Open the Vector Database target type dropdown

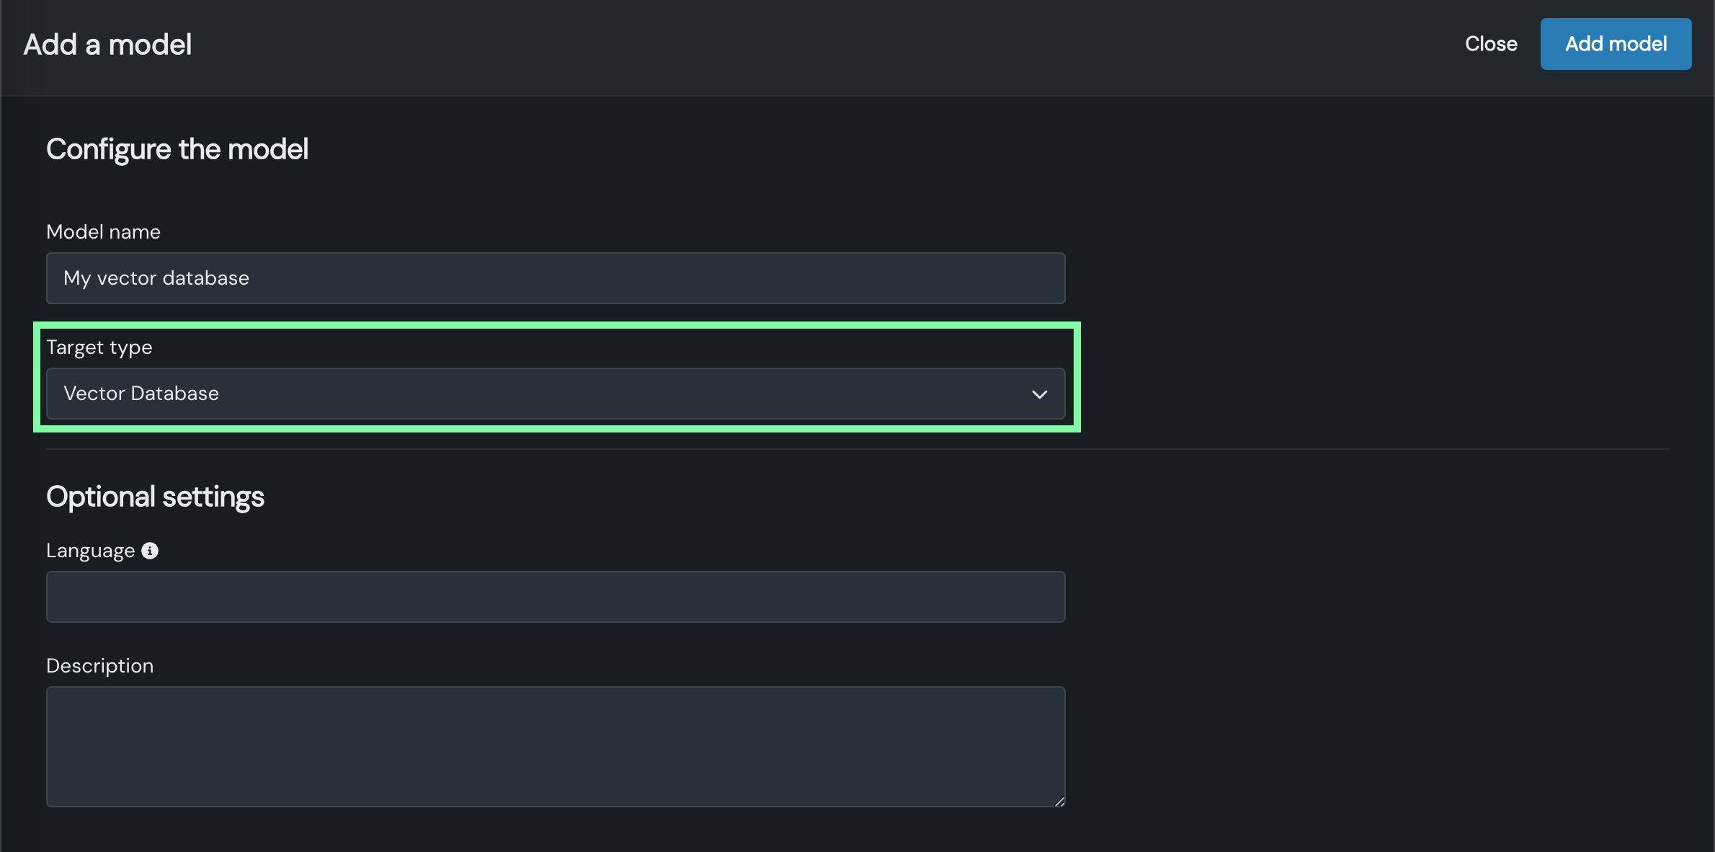[x=555, y=394]
